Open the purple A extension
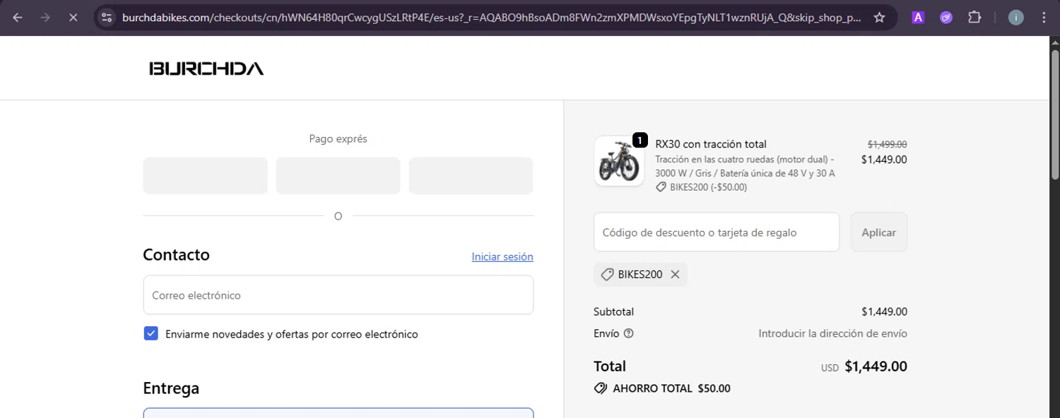This screenshot has height=418, width=1060. [918, 18]
